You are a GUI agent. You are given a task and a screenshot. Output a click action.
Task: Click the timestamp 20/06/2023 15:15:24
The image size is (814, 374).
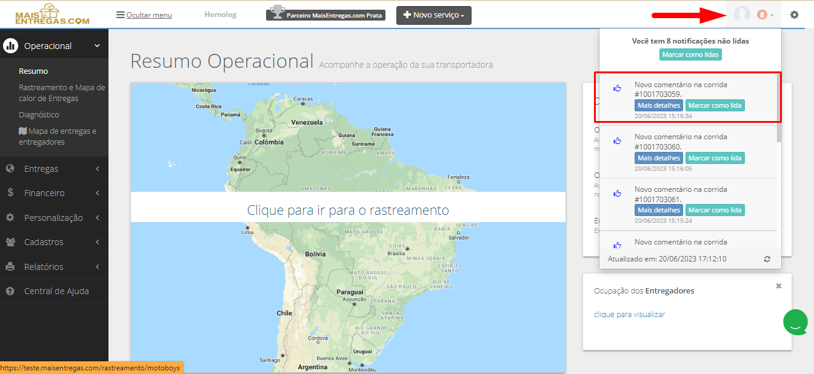click(x=663, y=221)
